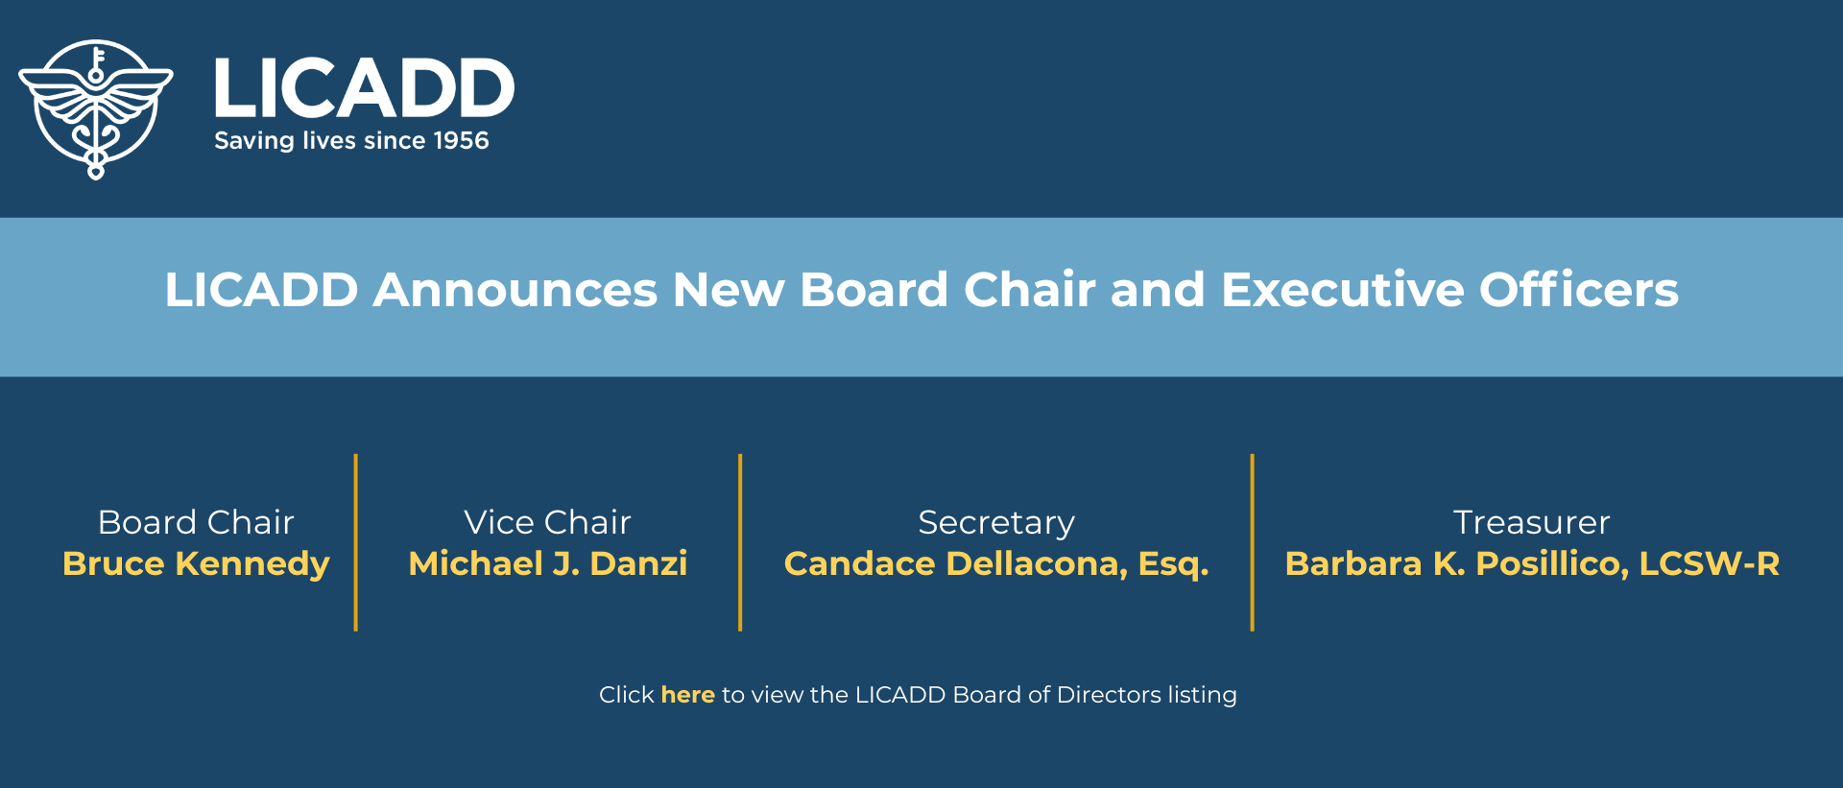The height and width of the screenshot is (788, 1843).
Task: Click the 'Treasurer' title label
Action: click(x=1532, y=522)
